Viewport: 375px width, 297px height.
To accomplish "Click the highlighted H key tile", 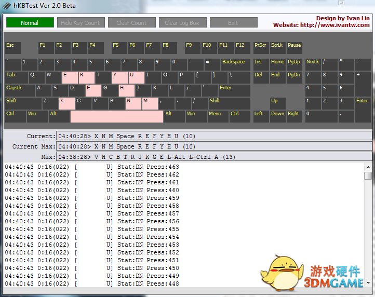I will 127,90.
